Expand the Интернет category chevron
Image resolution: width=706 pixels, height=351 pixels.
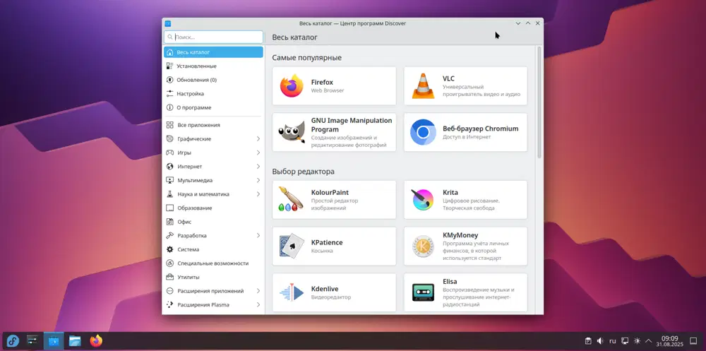pyautogui.click(x=258, y=166)
